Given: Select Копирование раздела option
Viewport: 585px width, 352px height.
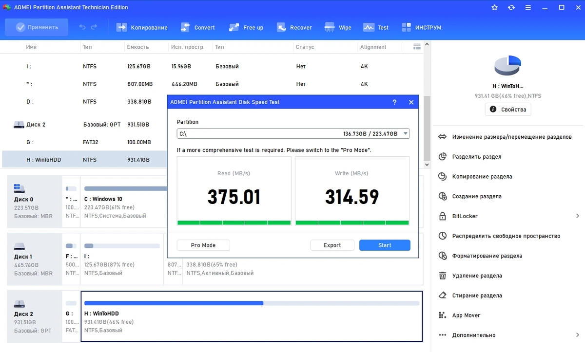Looking at the screenshot, I should coord(475,177).
